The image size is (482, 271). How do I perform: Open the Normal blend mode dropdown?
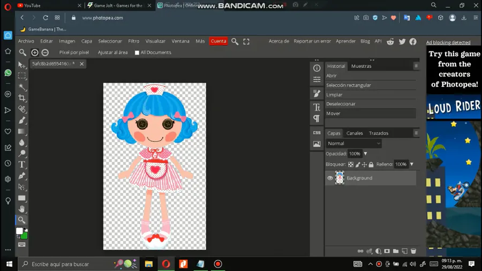[x=353, y=144]
